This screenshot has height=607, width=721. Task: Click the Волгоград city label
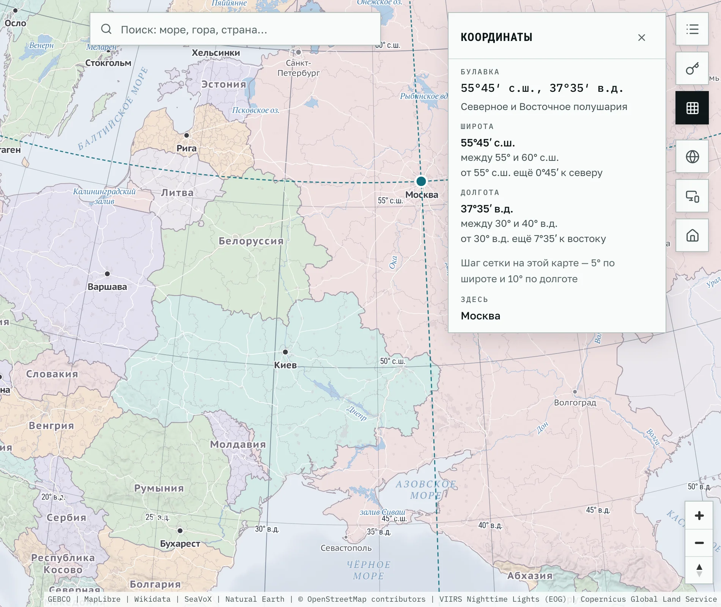575,403
